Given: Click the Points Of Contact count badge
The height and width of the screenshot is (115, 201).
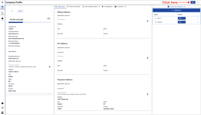Looking at the screenshot, I should coord(184,7).
